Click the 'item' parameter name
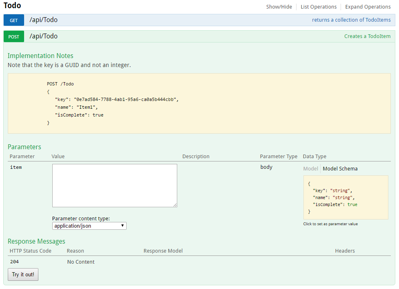This screenshot has height=289, width=399. coord(16,167)
